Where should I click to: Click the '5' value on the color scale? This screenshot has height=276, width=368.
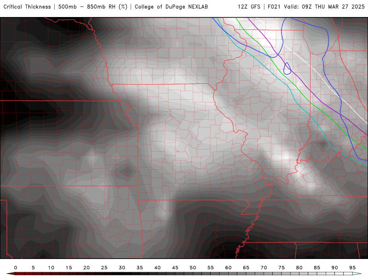(33, 268)
